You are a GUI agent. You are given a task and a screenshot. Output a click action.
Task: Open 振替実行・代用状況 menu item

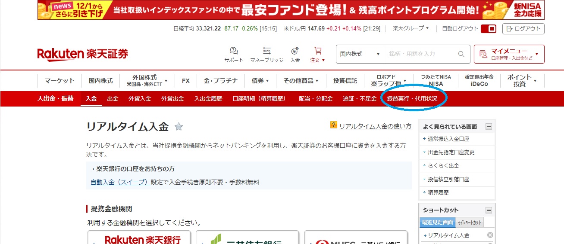pyautogui.click(x=412, y=99)
